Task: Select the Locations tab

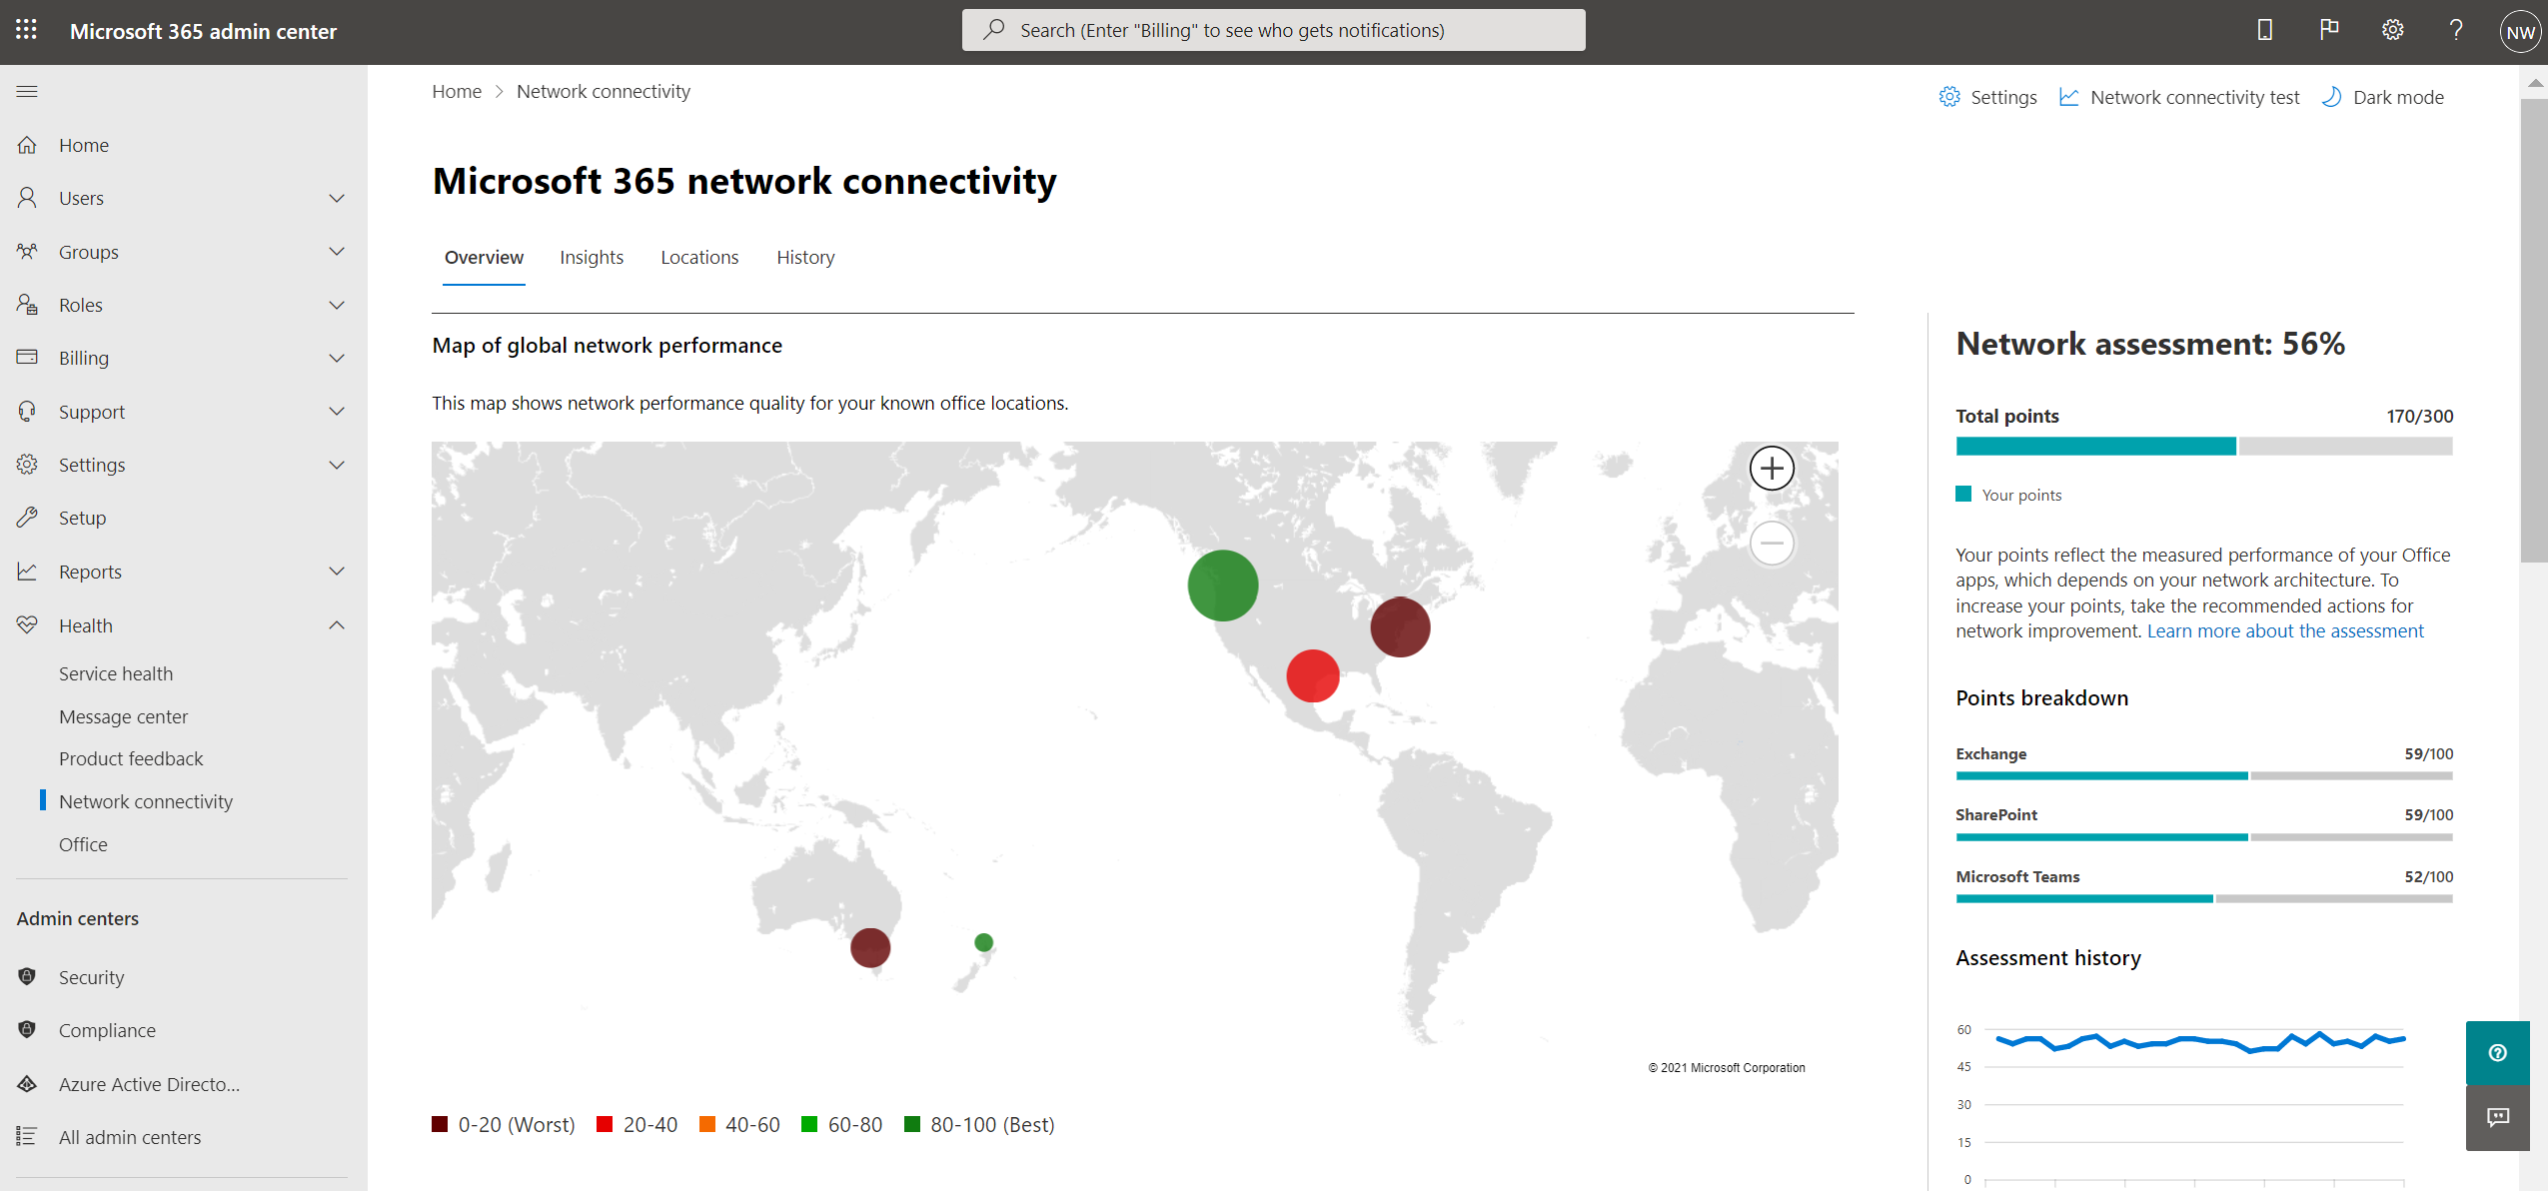Action: pos(700,255)
